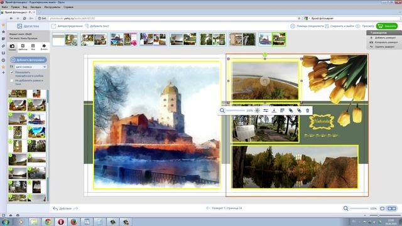Reload the page with refresh icon

click(24, 18)
